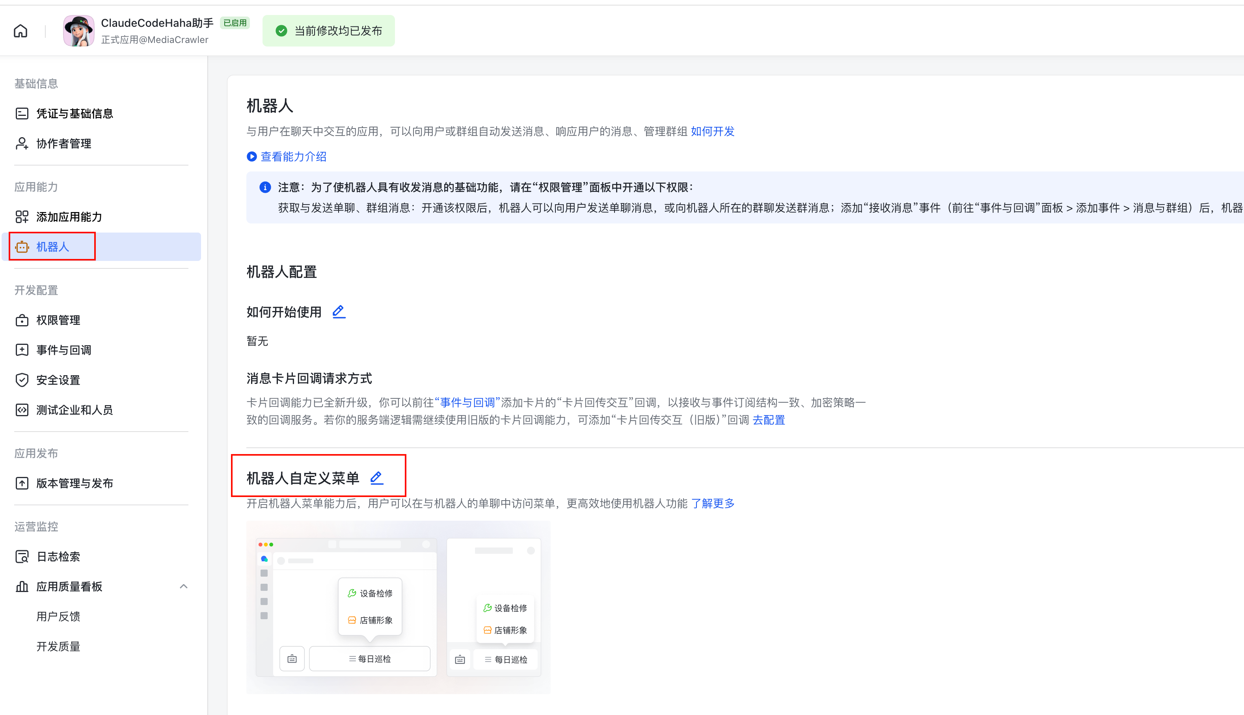The height and width of the screenshot is (715, 1244).
Task: Play the 查看能力介绍 capability video
Action: coord(252,156)
